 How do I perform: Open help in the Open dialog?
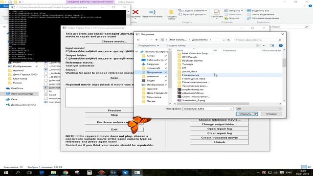click(x=280, y=45)
